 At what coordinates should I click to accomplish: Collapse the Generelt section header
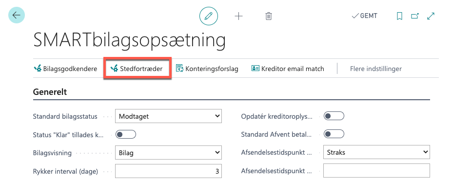[x=50, y=91]
